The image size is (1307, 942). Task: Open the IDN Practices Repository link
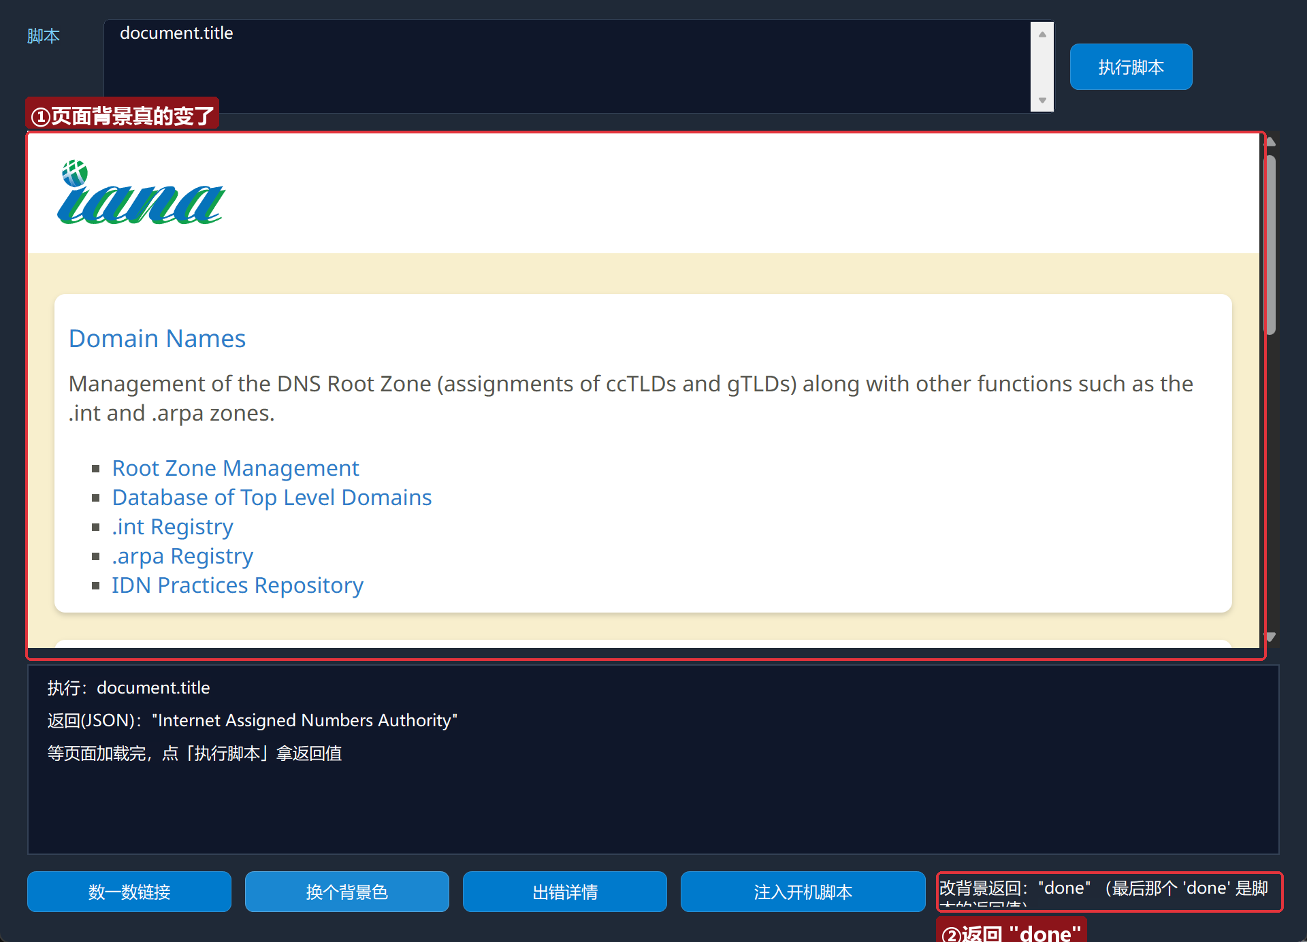point(238,585)
